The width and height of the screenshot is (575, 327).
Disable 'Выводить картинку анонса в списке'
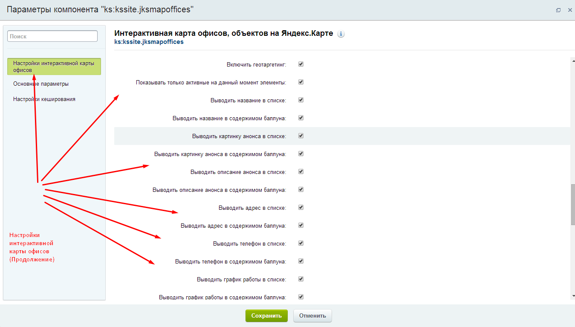click(x=301, y=136)
